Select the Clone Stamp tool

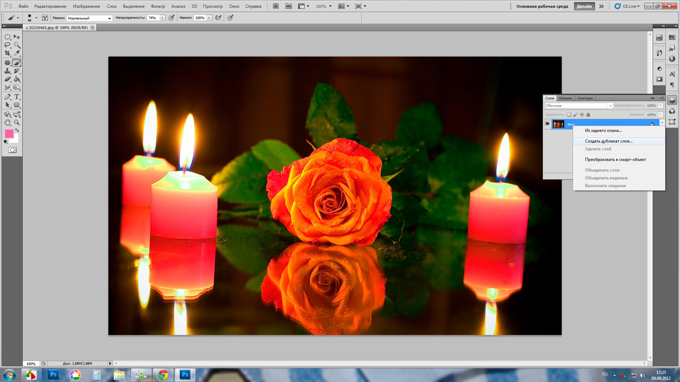tap(7, 71)
